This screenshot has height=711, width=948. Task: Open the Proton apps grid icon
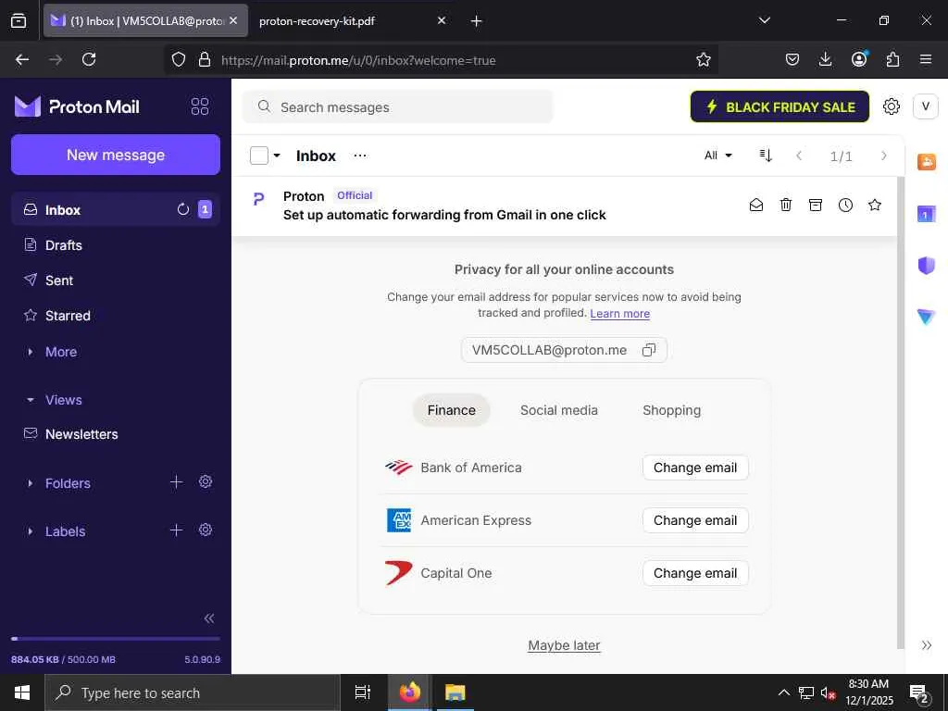(x=200, y=106)
